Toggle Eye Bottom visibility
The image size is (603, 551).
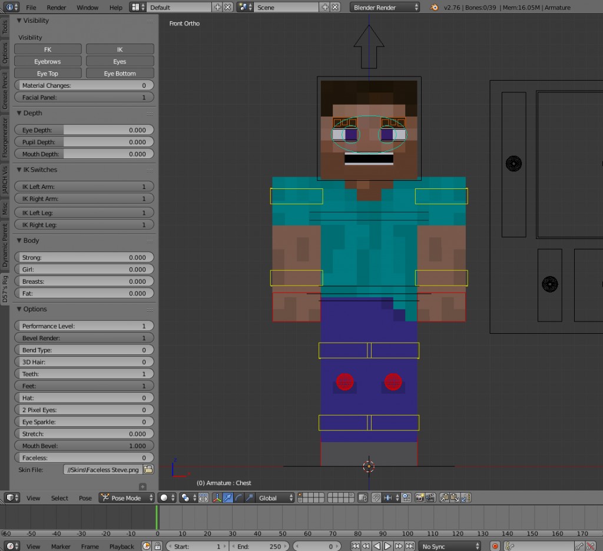(x=120, y=72)
